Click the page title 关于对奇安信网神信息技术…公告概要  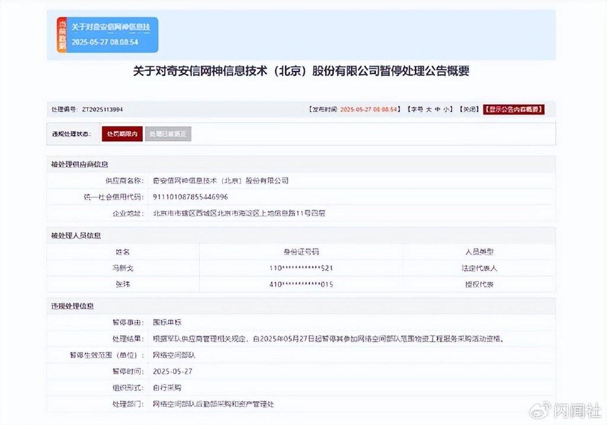click(301, 71)
